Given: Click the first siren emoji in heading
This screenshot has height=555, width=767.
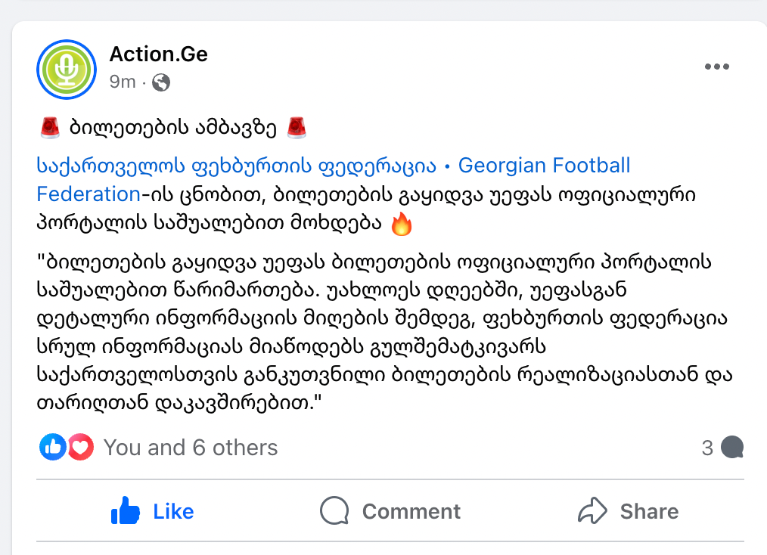Looking at the screenshot, I should 50,128.
